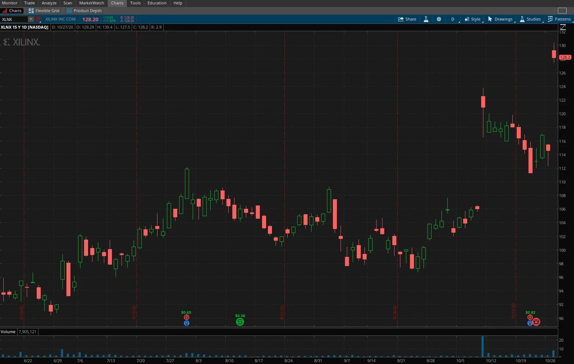The image size is (574, 364).
Task: Click the XILINX INC COM description
Action: [61, 19]
